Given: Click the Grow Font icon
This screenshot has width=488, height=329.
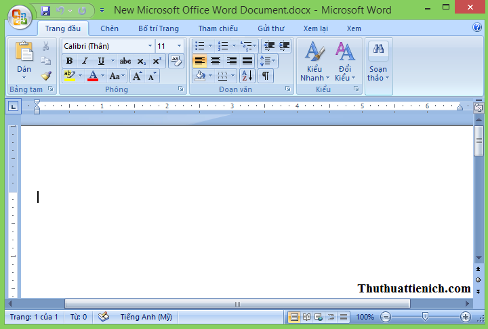Looking at the screenshot, I should (x=138, y=76).
